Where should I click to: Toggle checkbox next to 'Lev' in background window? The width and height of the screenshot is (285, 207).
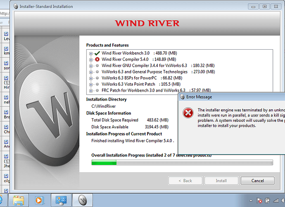(6, 34)
